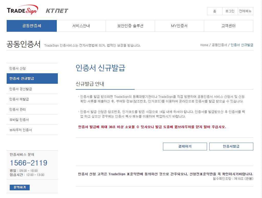Image resolution: width=262 pixels, height=198 pixels.
Task: Click the TRADE Sign logo
Action: coord(22,10)
